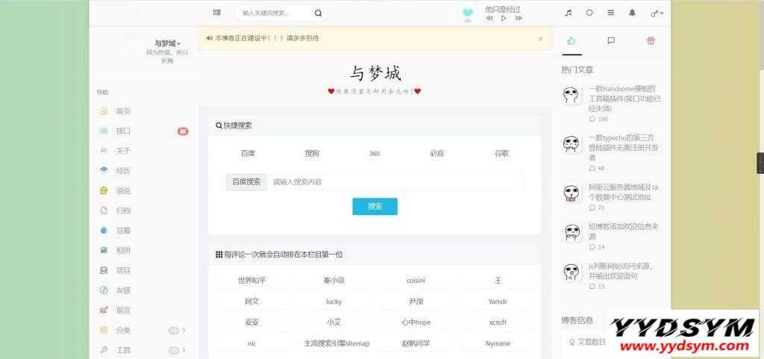
Task: Open the 世界和平 commenter link
Action: point(252,281)
